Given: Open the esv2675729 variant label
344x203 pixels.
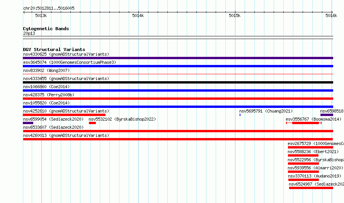Looking at the screenshot, I should [316, 143].
